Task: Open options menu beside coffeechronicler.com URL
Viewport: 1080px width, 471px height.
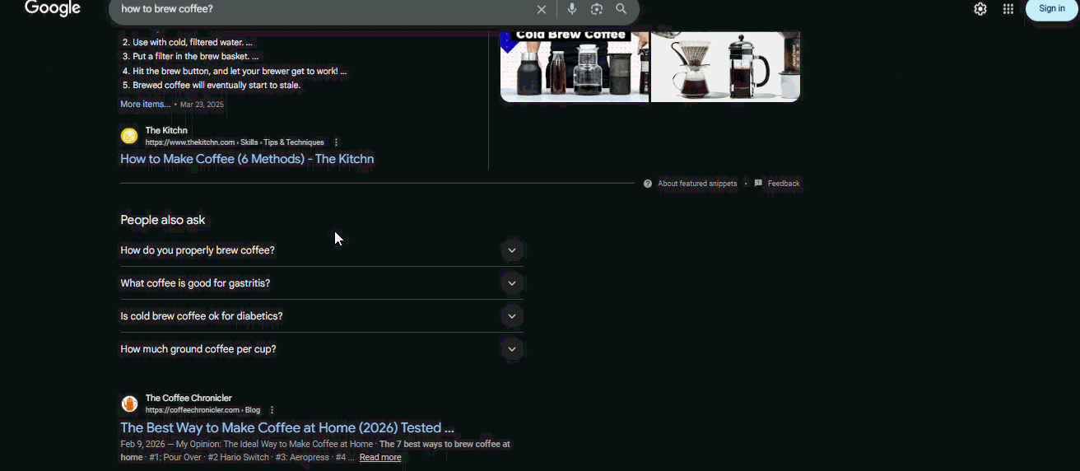Action: coord(272,410)
